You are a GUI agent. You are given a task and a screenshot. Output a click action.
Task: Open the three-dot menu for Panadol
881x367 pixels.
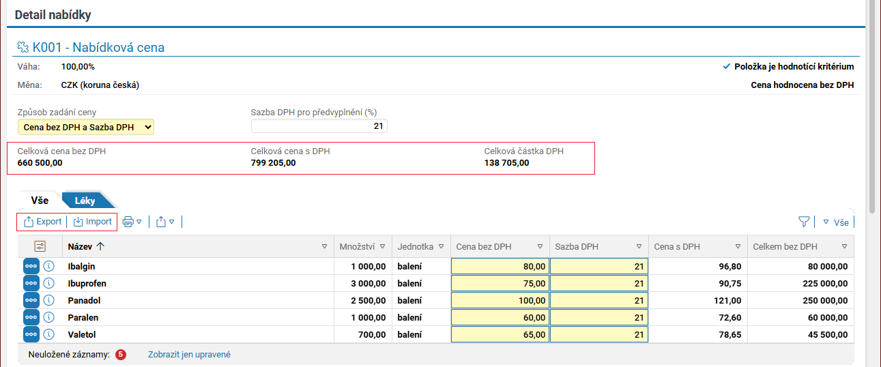click(x=31, y=300)
